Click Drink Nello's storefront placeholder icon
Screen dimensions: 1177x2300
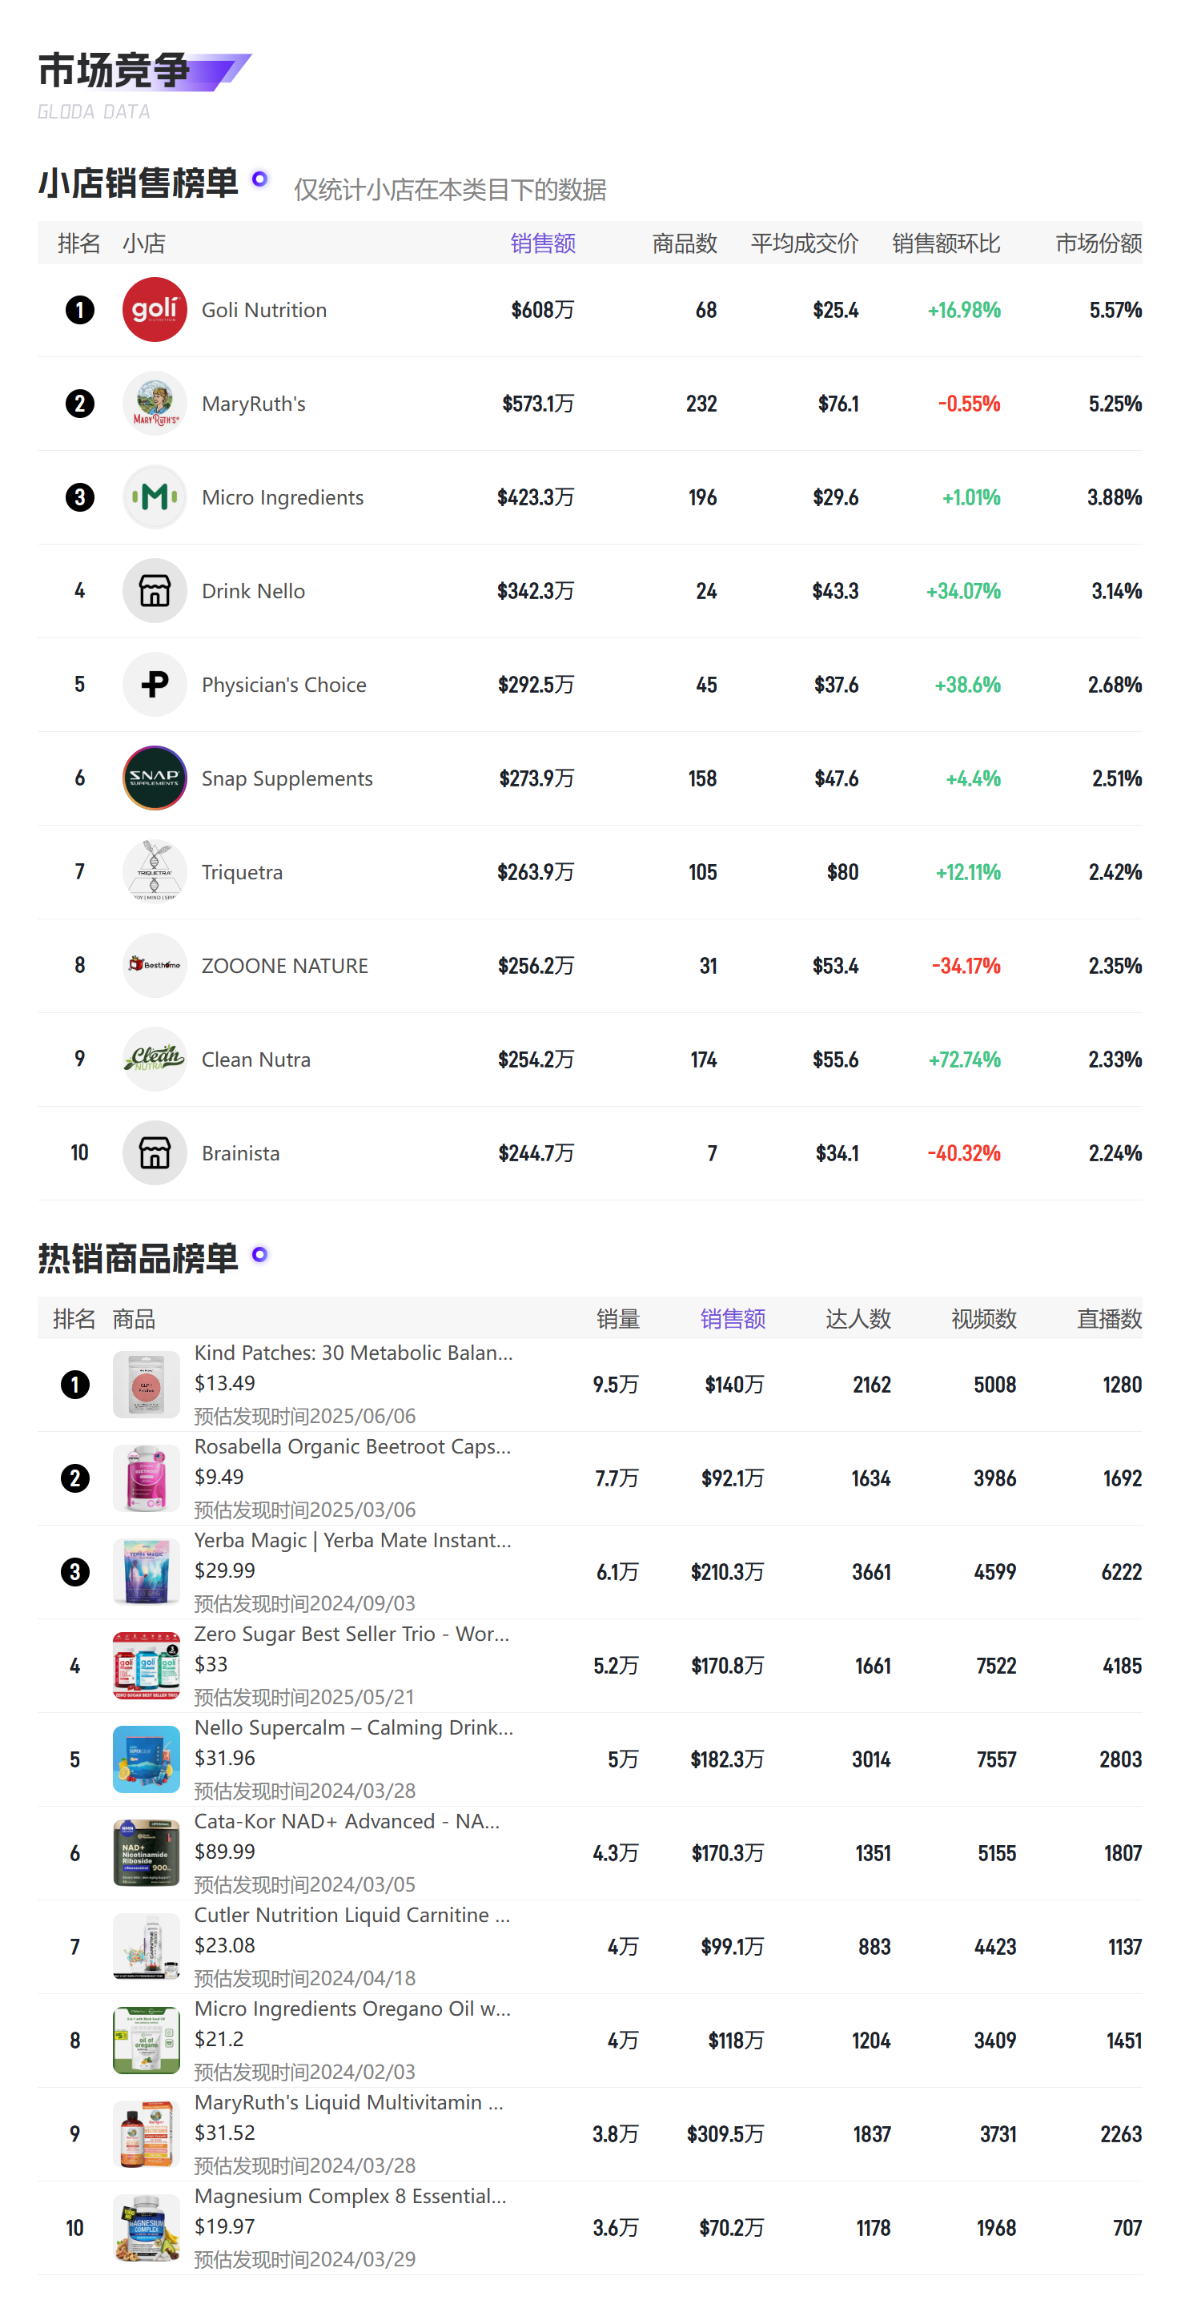point(155,591)
